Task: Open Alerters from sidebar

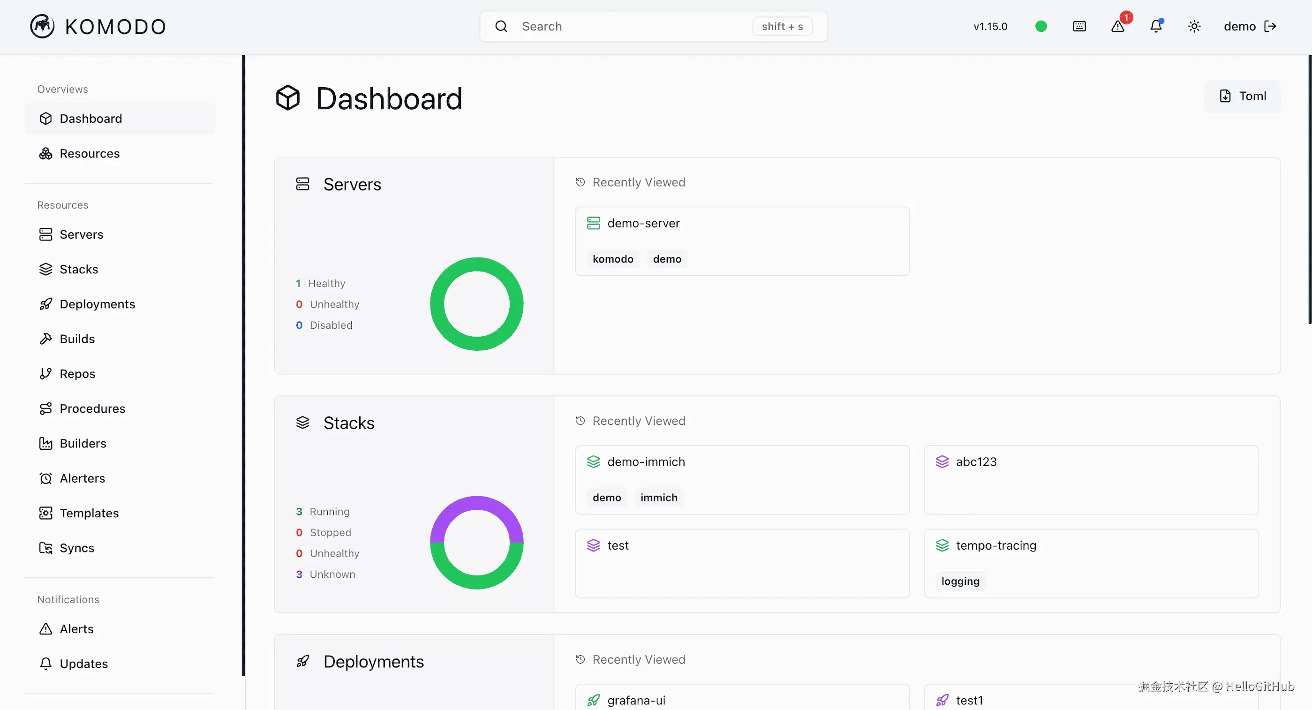Action: (x=82, y=478)
